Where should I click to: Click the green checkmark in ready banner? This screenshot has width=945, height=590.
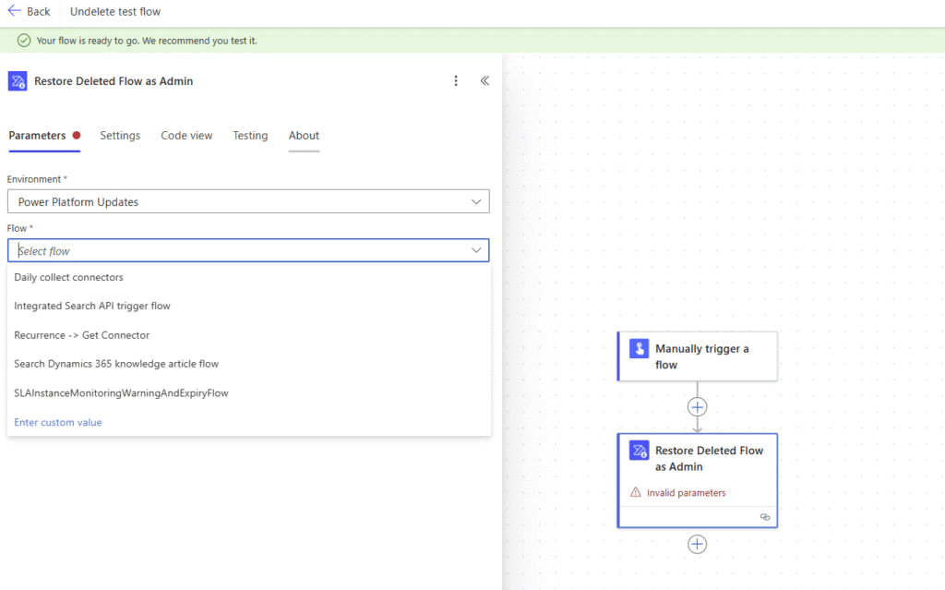(23, 41)
